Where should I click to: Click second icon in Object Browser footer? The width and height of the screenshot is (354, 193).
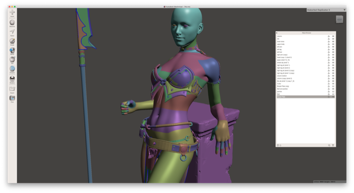pos(281,145)
